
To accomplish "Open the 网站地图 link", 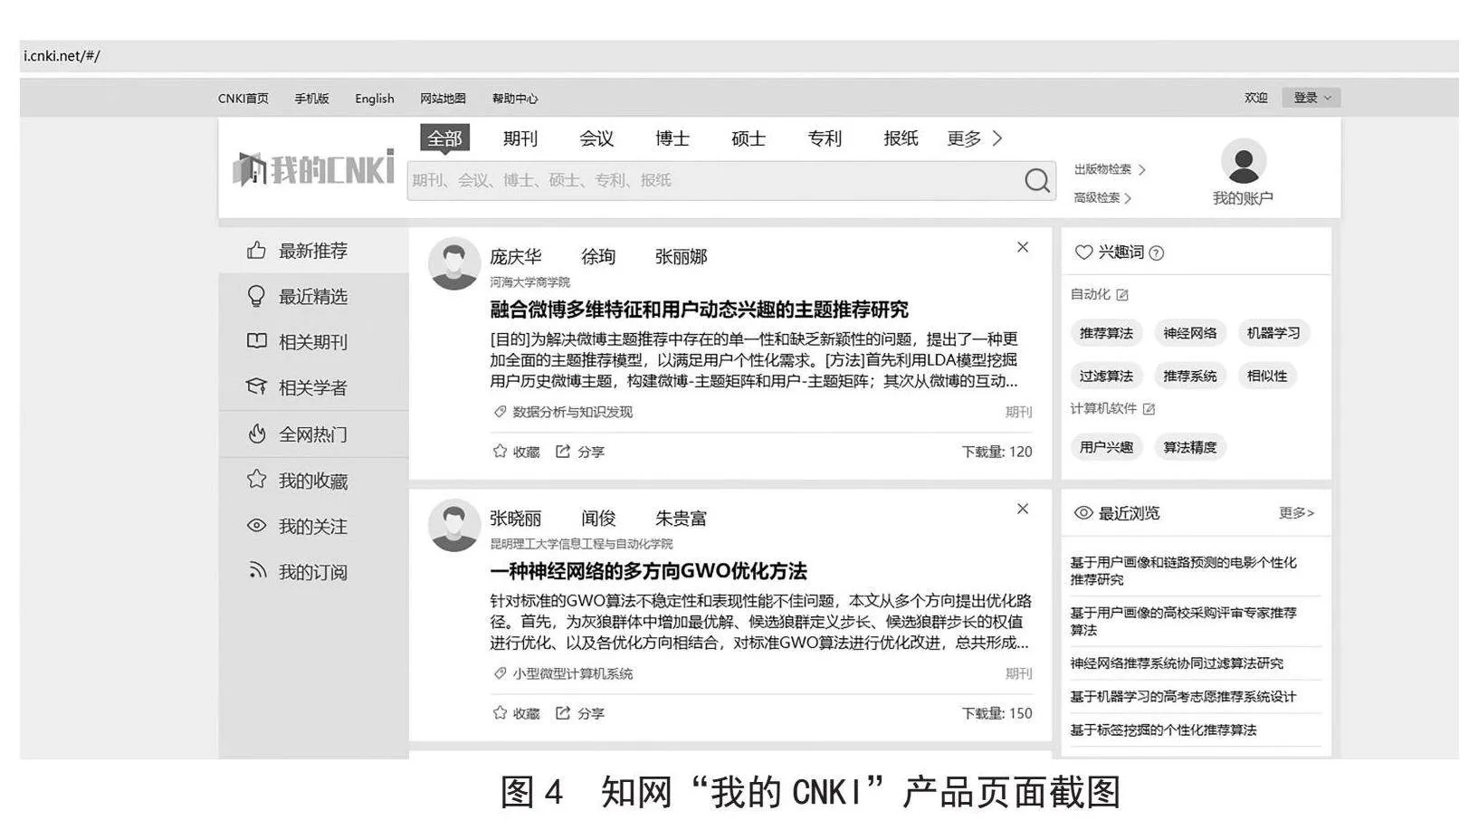I will coord(443,99).
